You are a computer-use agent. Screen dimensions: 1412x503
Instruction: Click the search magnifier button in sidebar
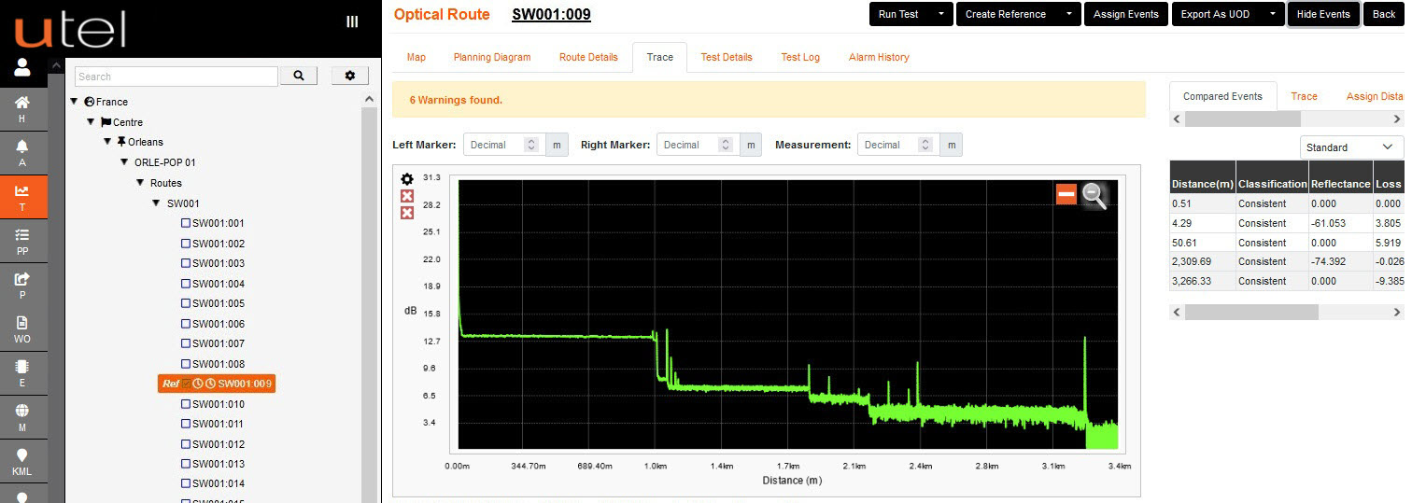(299, 77)
